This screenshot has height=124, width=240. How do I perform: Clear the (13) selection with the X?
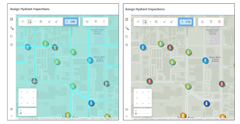182,22
